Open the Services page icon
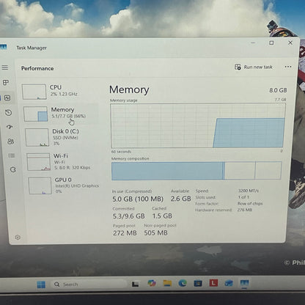 coord(13,169)
